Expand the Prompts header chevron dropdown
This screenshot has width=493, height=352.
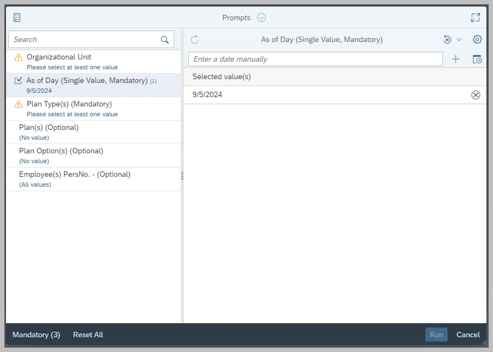coord(262,17)
